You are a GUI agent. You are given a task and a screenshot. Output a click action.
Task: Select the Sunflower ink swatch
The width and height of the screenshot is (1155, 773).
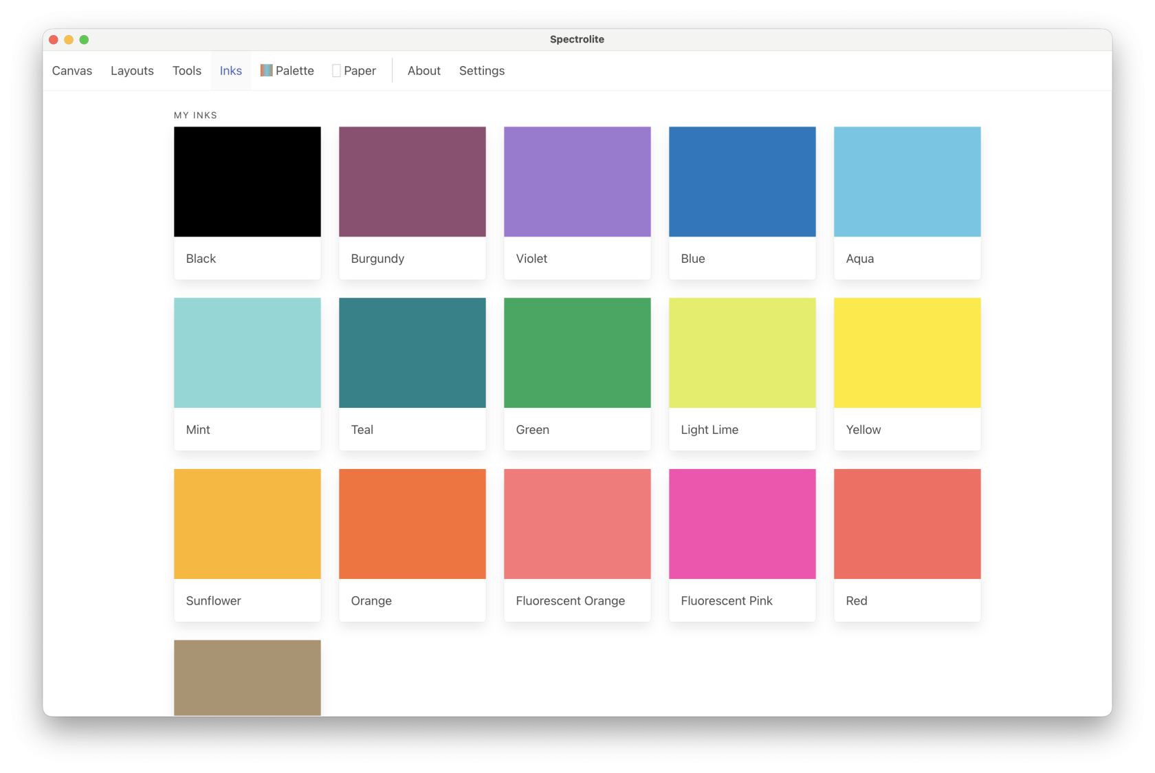click(247, 524)
